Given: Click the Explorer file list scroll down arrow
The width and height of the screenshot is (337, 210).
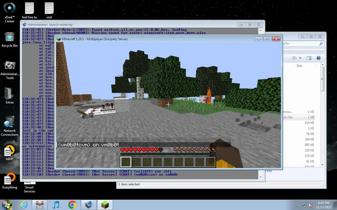Looking at the screenshot, I should tap(322, 165).
